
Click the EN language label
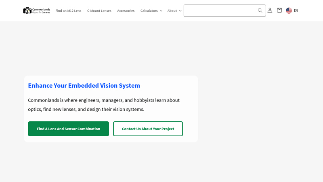coord(296,11)
